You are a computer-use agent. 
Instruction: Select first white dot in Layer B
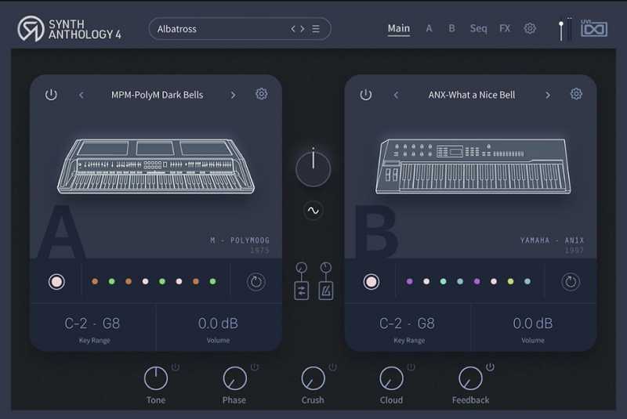(x=426, y=282)
